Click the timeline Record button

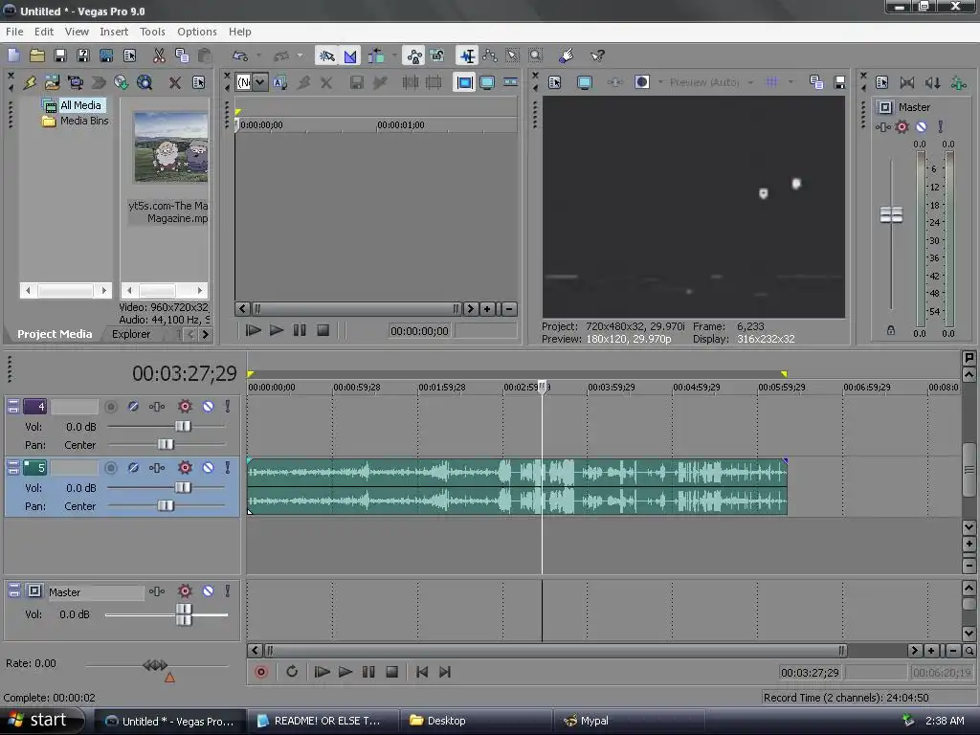tap(261, 672)
